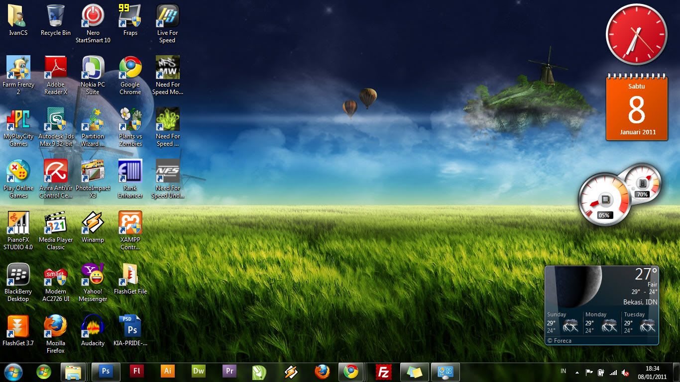Launch Dreamweaver from the taskbar
The height and width of the screenshot is (382, 680).
[x=199, y=372]
